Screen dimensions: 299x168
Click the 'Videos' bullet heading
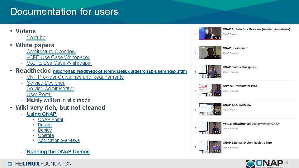26,31
